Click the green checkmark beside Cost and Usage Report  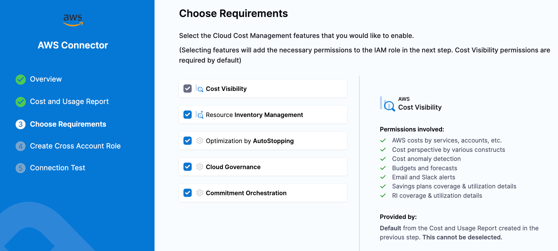click(x=21, y=102)
